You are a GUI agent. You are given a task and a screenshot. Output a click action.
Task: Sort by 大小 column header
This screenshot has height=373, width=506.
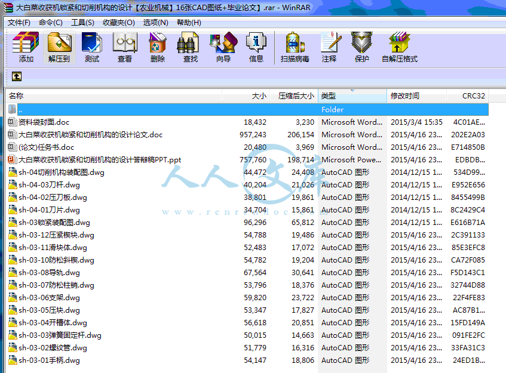tap(246, 95)
